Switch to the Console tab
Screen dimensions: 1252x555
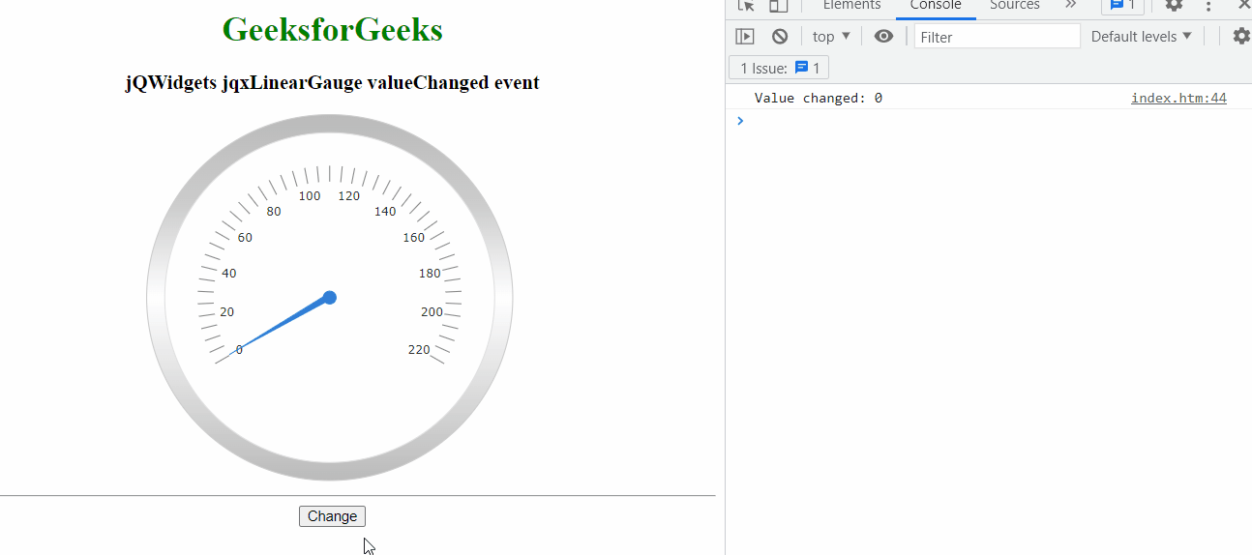[x=936, y=5]
